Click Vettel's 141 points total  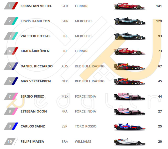[x=159, y=6]
